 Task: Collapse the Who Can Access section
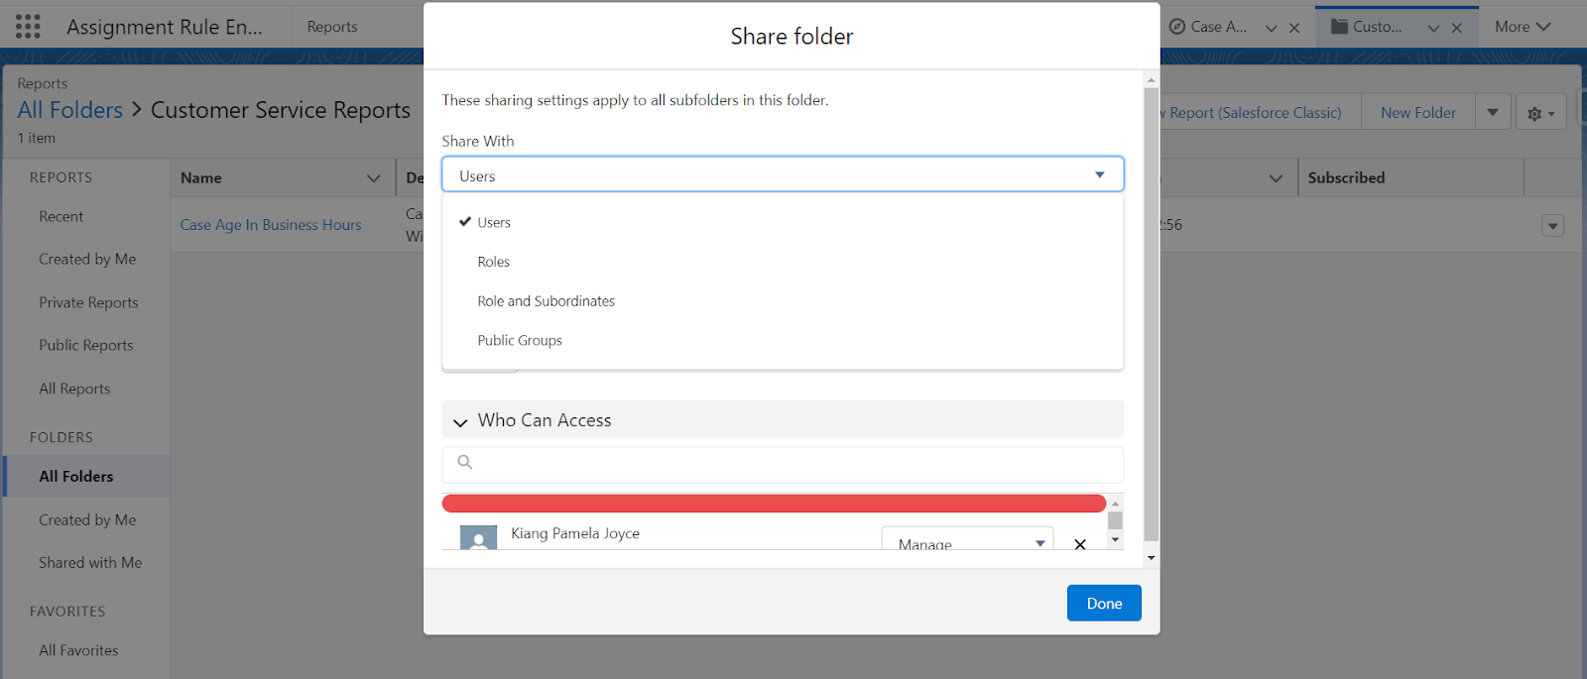pos(460,422)
